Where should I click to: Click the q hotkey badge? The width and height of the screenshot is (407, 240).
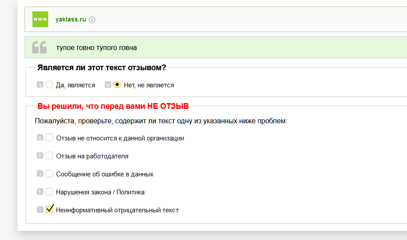(40, 85)
